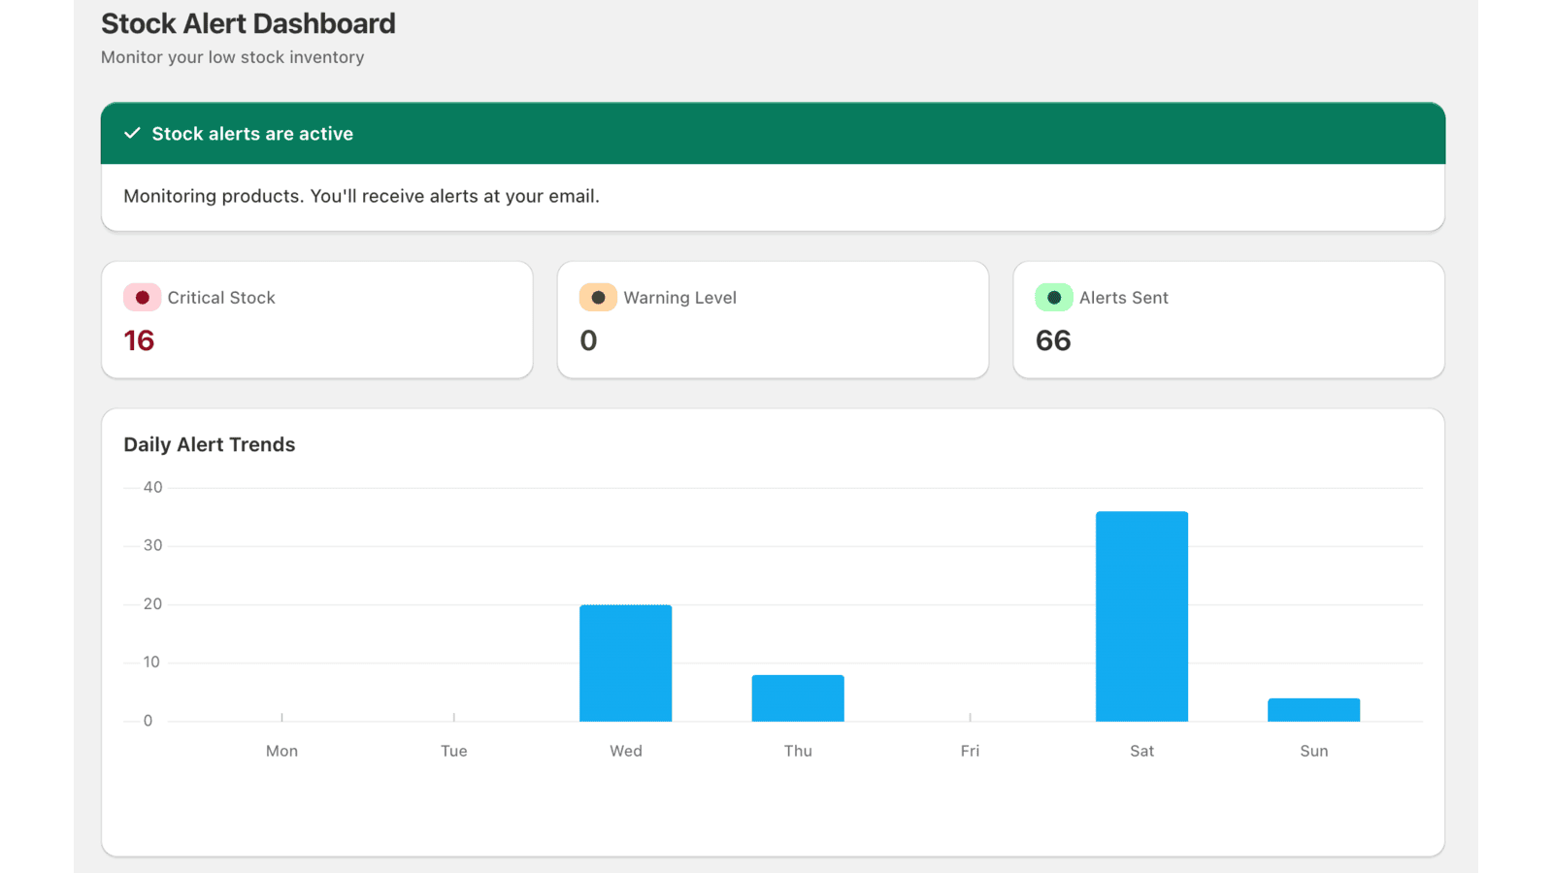Select the Thursday bar in the chart
The height and width of the screenshot is (873, 1553).
[x=798, y=697]
